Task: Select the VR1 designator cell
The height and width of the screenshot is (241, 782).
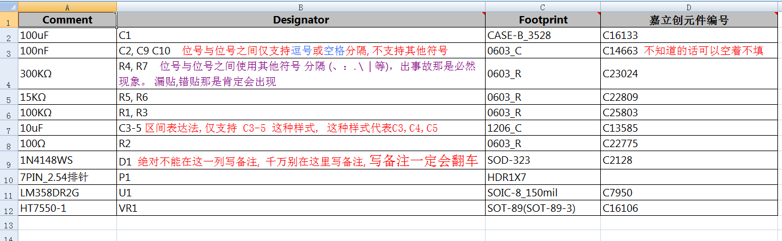Action: coord(301,208)
